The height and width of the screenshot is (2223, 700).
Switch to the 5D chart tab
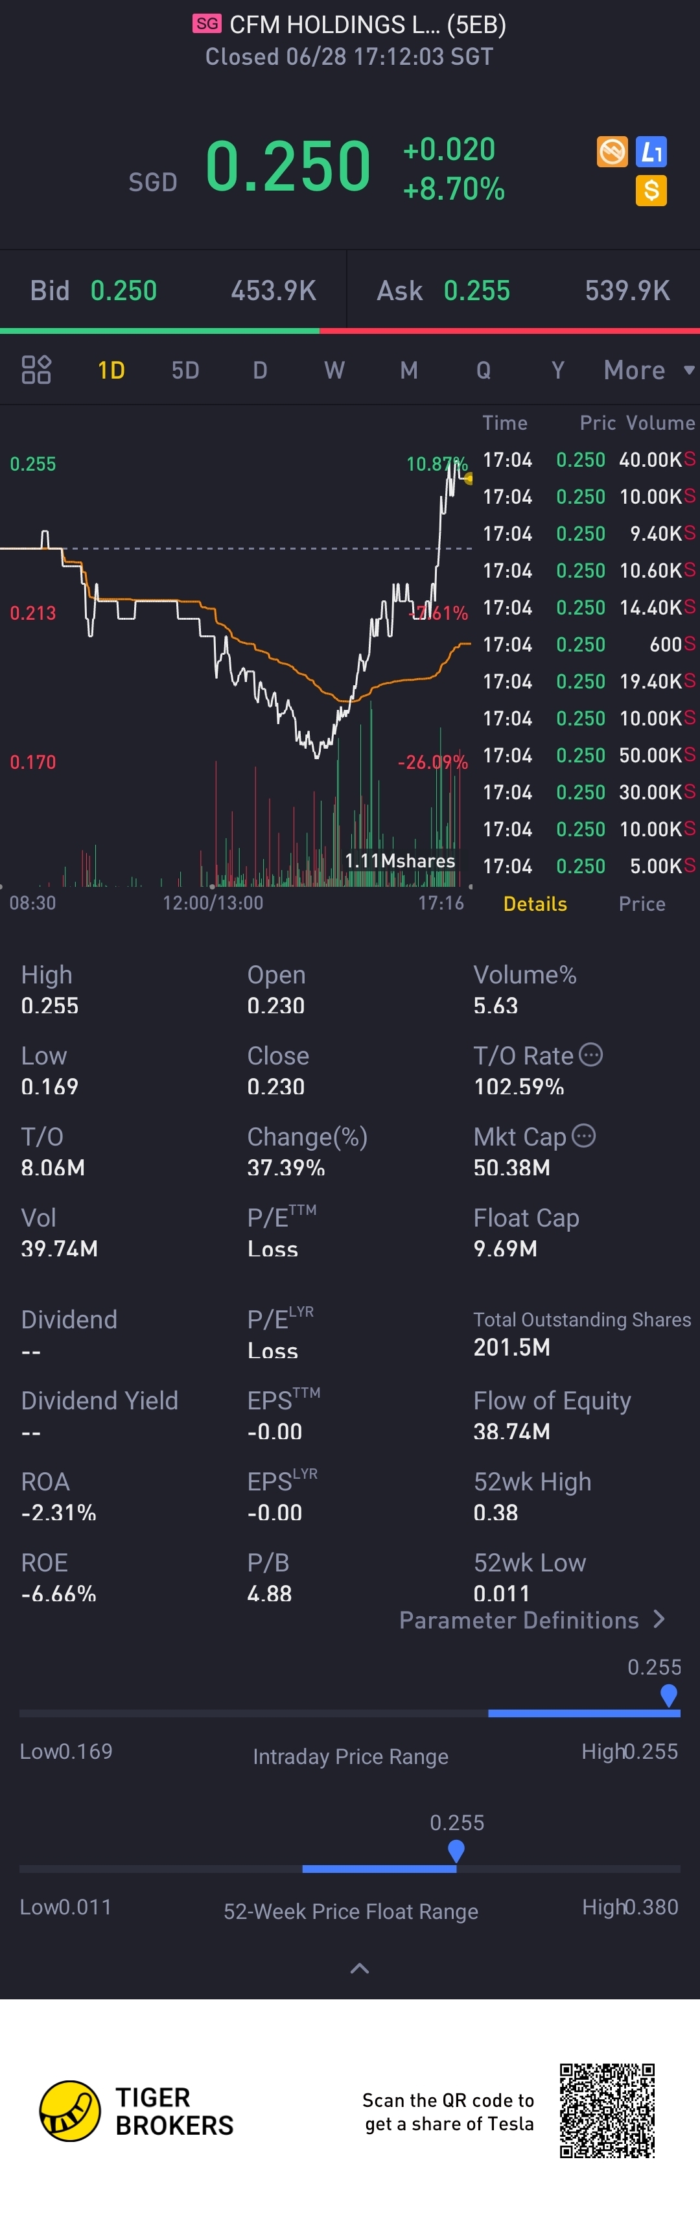(185, 370)
